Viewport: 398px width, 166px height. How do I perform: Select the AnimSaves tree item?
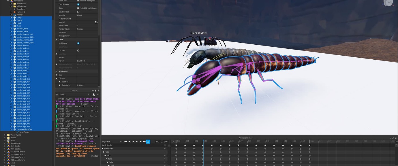point(21,9)
